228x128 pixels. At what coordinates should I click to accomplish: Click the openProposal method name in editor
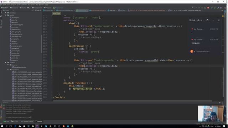77,46
